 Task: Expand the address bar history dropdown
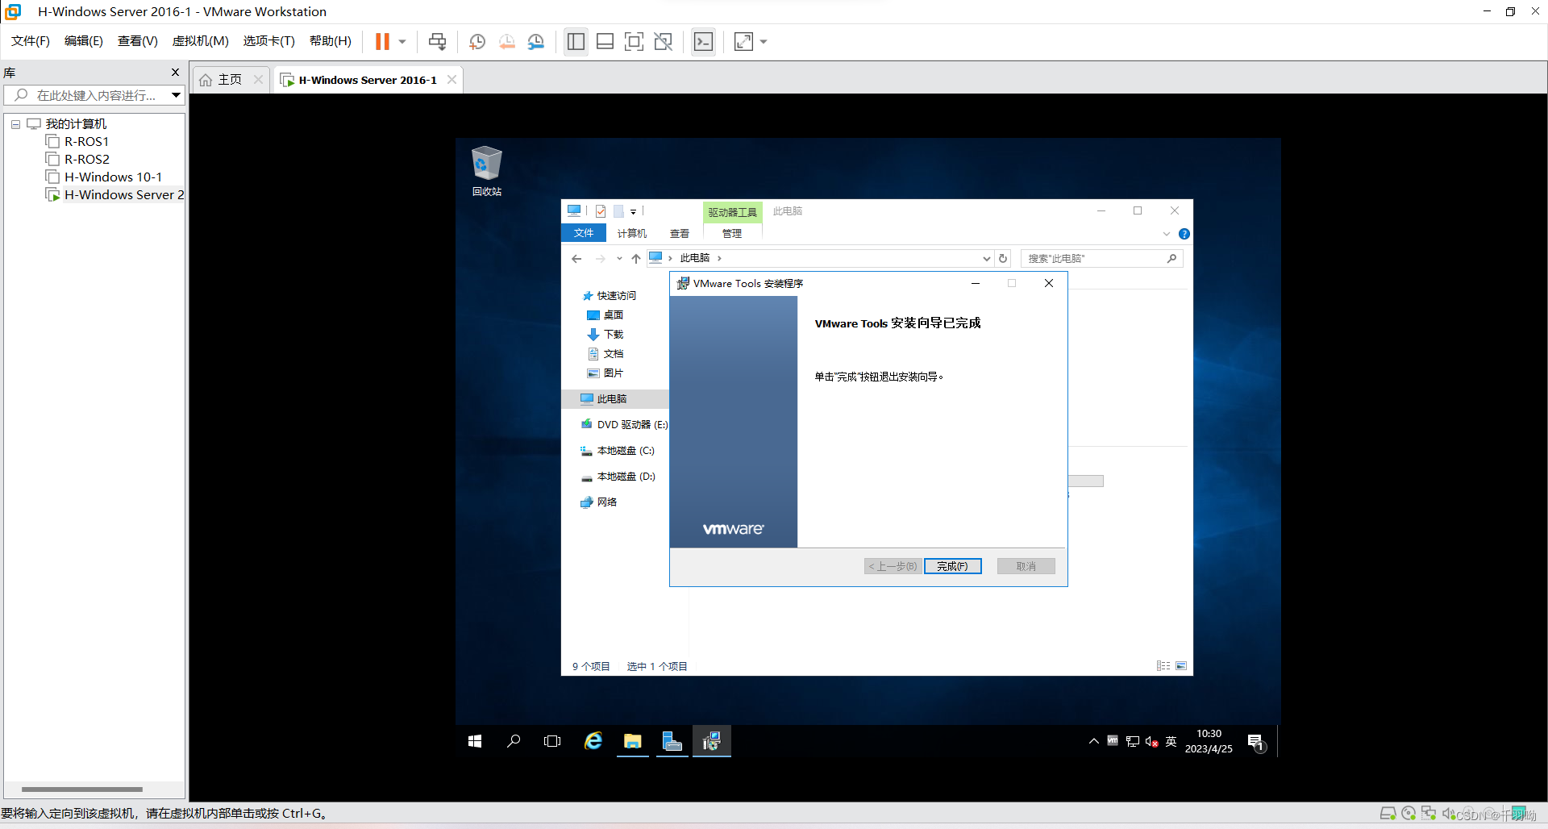click(x=986, y=259)
